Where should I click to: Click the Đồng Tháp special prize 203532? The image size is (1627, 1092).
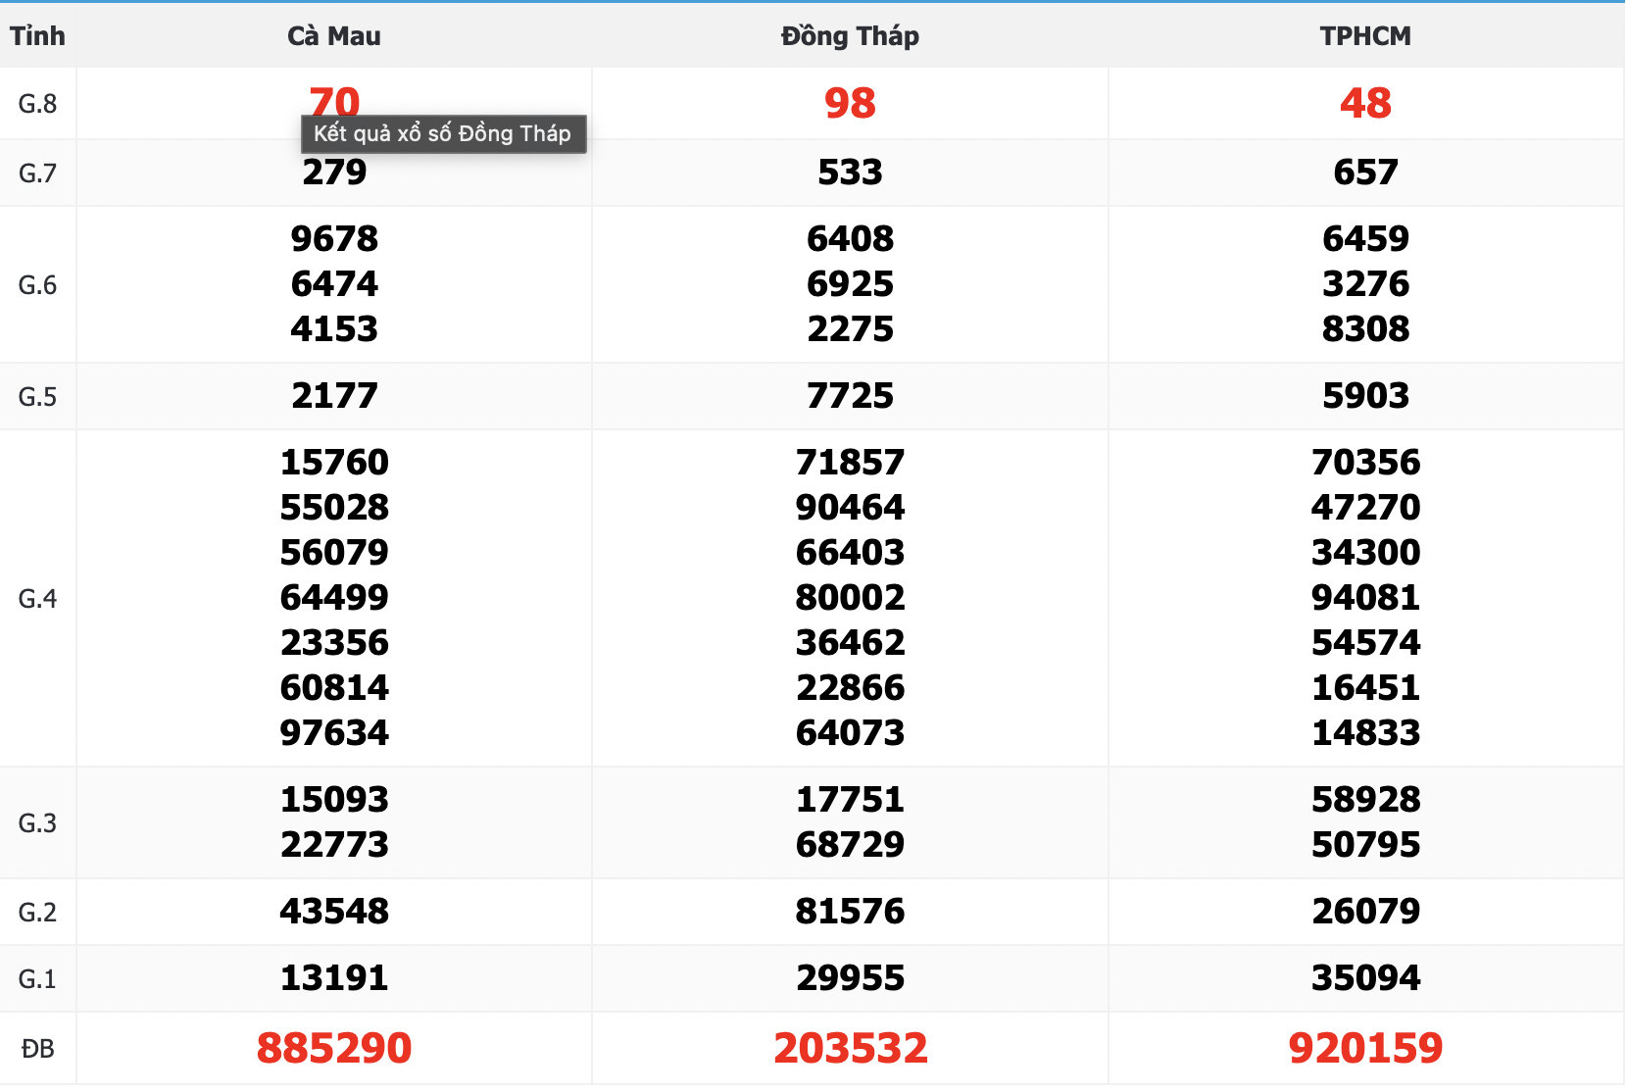850,1048
